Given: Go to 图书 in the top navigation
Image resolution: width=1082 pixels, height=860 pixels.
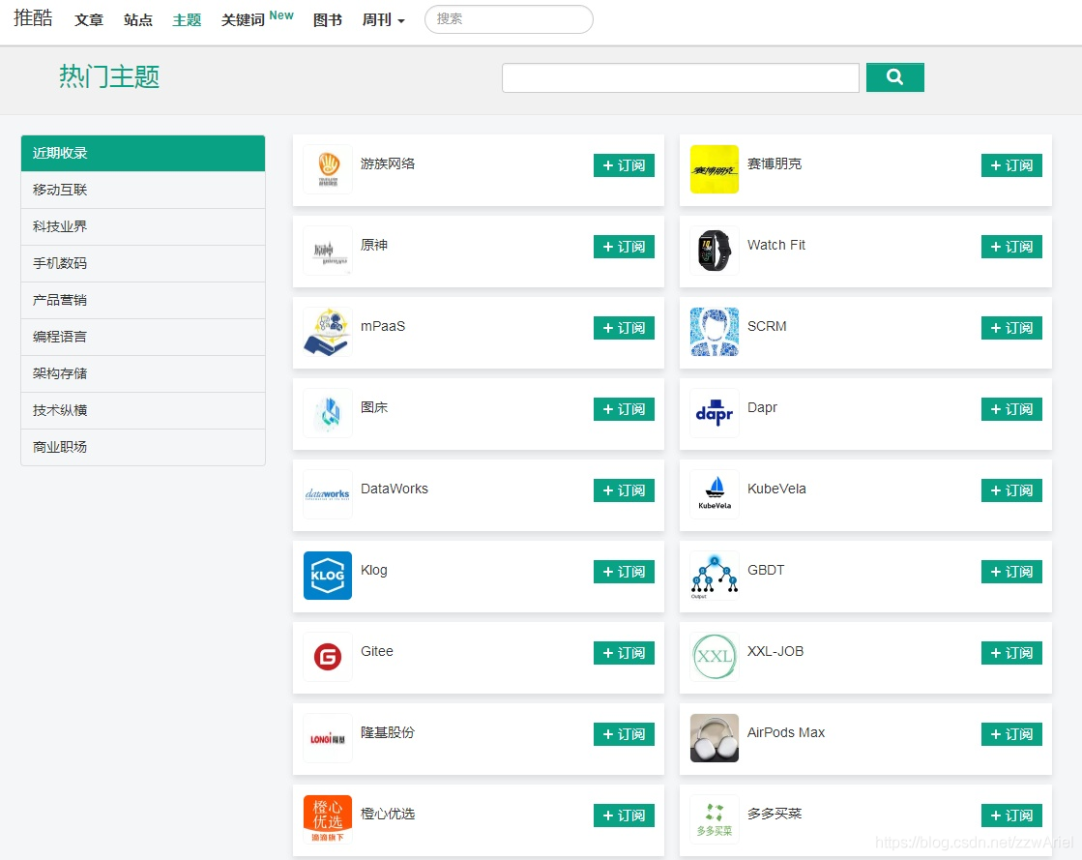Looking at the screenshot, I should point(327,20).
